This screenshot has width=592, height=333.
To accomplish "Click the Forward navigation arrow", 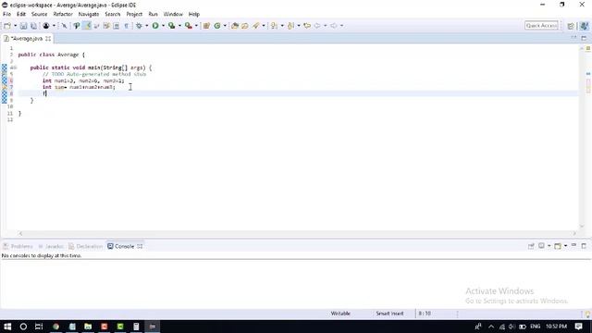I will pyautogui.click(x=334, y=26).
